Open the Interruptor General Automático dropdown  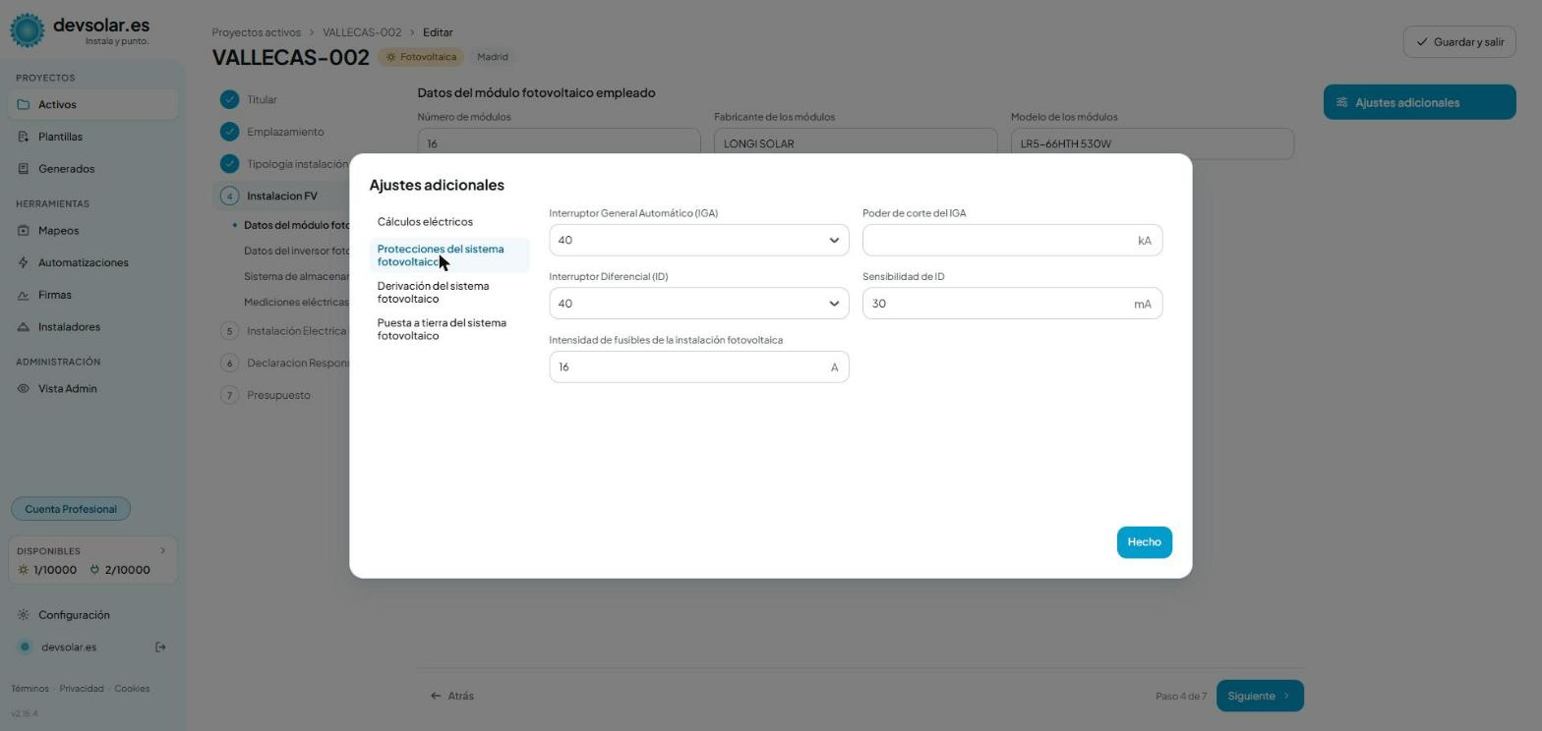[x=698, y=241]
